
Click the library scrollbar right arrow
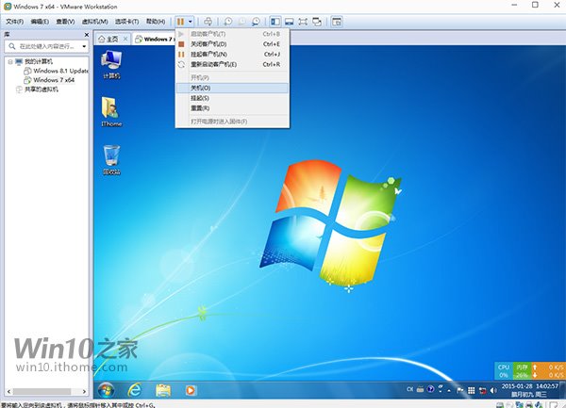pos(84,391)
